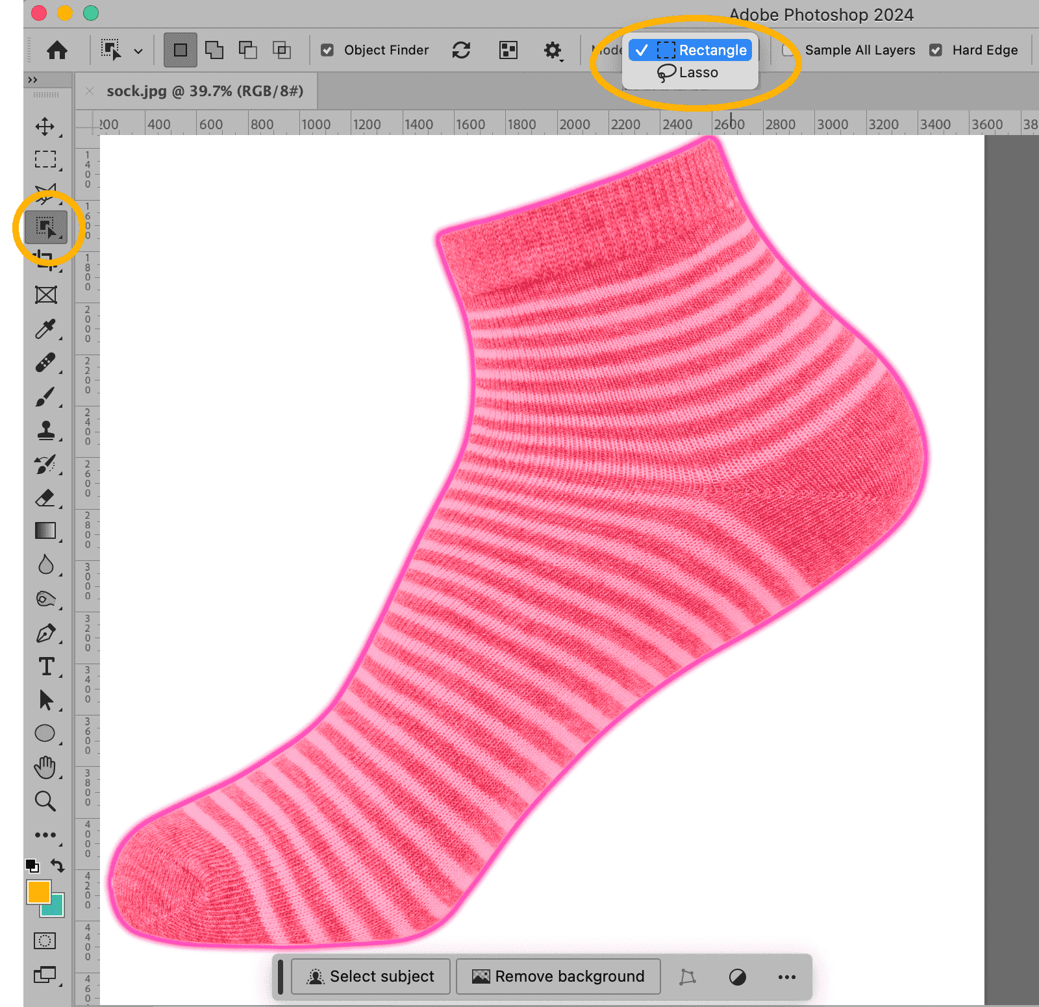
Task: Enable the Sample All Layers checkbox
Action: click(788, 50)
